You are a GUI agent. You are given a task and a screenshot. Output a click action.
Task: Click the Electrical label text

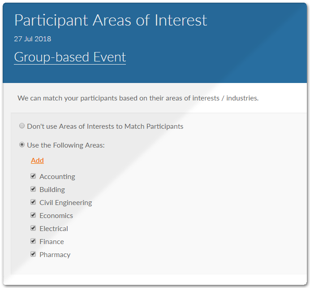click(x=54, y=229)
